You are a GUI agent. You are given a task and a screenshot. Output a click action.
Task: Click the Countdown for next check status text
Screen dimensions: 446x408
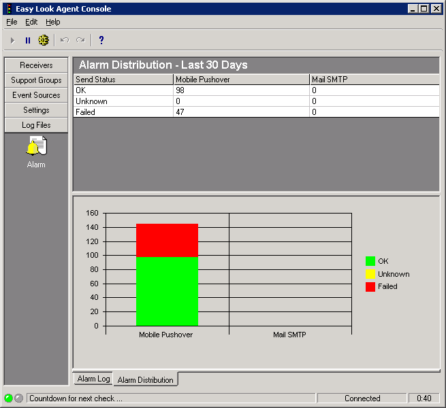(76, 398)
